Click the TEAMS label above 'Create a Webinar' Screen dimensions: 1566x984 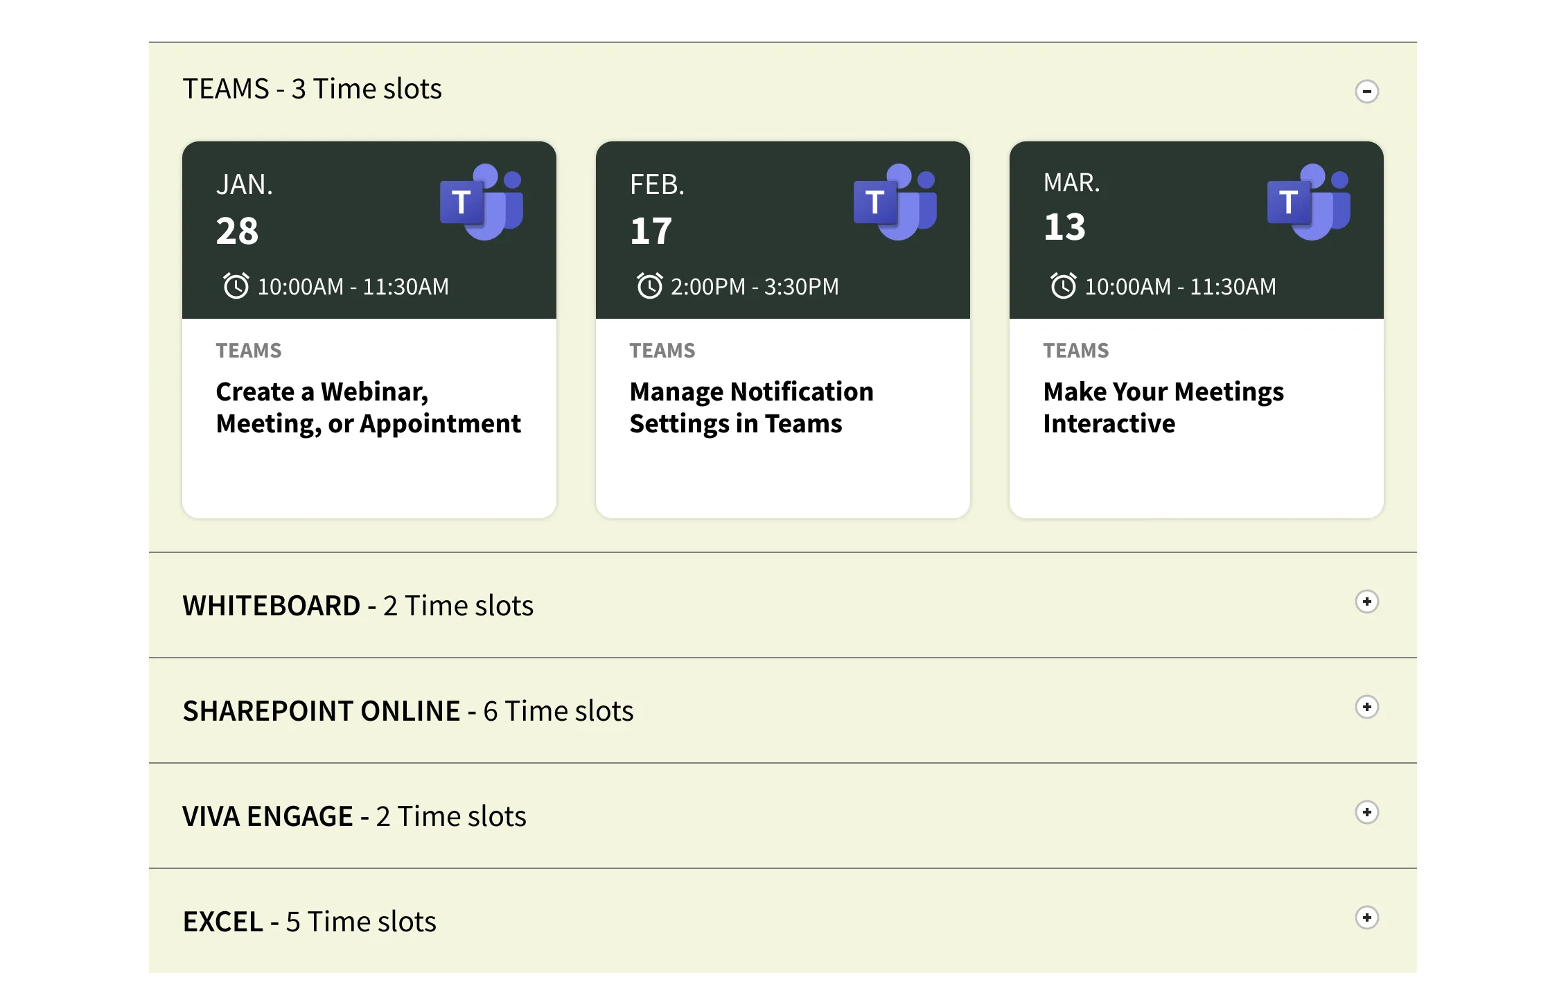coord(248,351)
